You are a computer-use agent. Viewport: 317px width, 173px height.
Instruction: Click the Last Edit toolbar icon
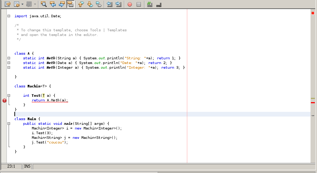[x=7, y=4]
